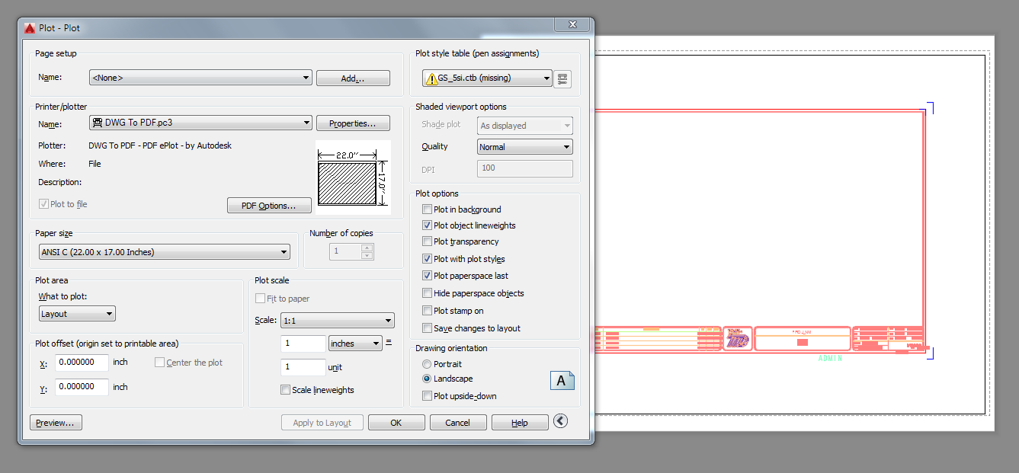The height and width of the screenshot is (473, 1019).
Task: Close the Plot dialog window
Action: [x=571, y=25]
